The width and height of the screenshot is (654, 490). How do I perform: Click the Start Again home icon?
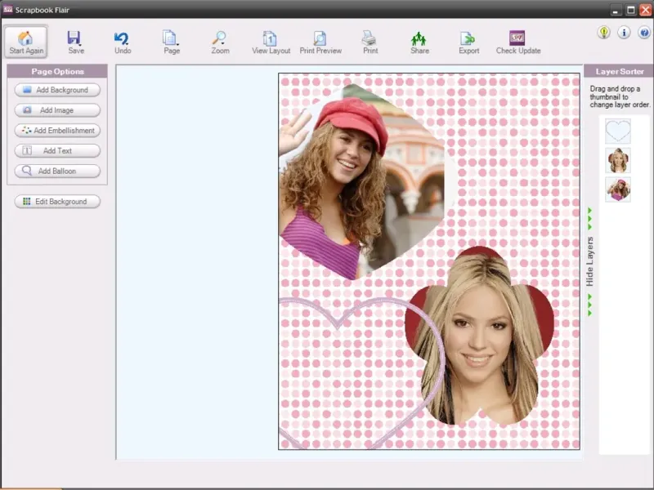tap(26, 42)
